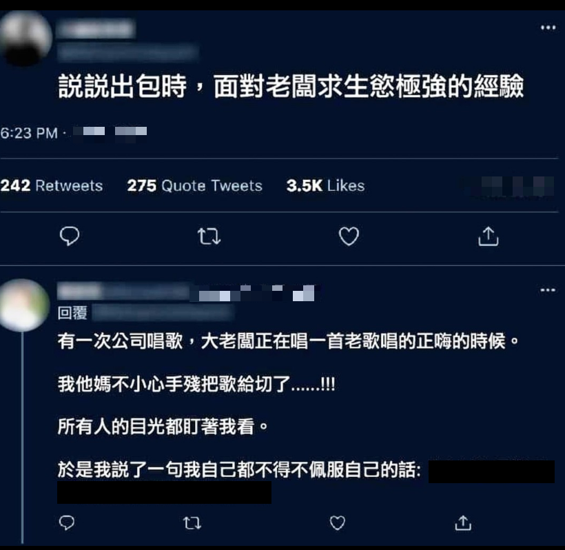Share the karaoke story reply

[x=463, y=523]
